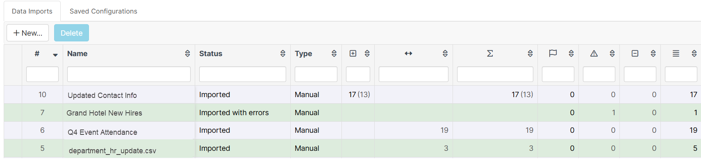Click Imported status of department_hr_update.csv
Image resolution: width=701 pixels, height=159 pixels.
214,148
